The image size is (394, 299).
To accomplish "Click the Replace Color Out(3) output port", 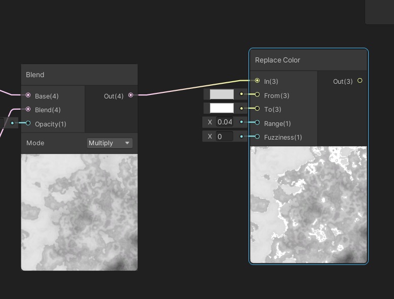I will pos(360,81).
